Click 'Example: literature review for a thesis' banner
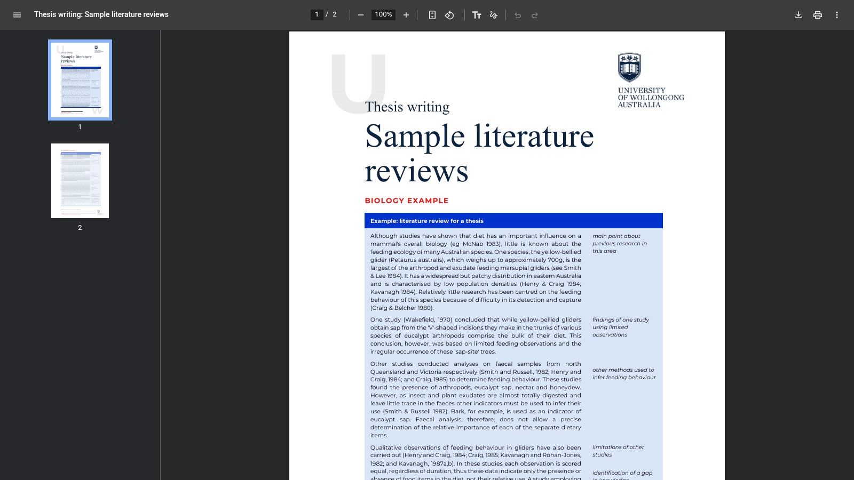 pos(513,221)
